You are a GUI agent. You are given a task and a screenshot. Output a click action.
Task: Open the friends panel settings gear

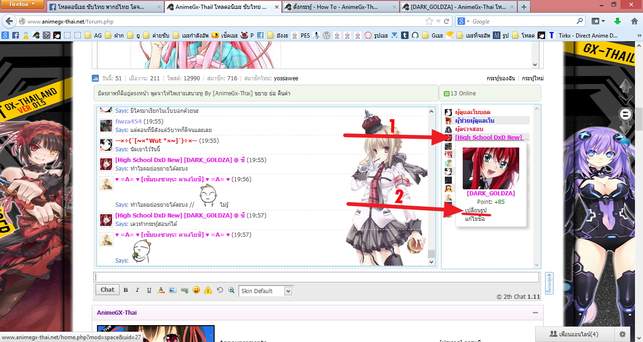[x=622, y=334]
